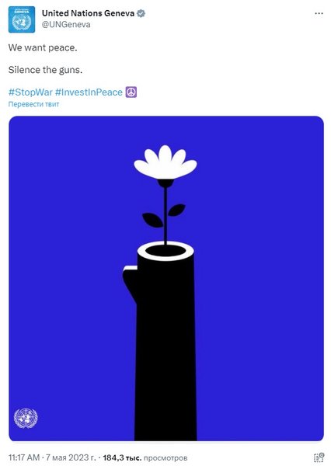Open the #InvestInPeace hashtag

tap(89, 92)
